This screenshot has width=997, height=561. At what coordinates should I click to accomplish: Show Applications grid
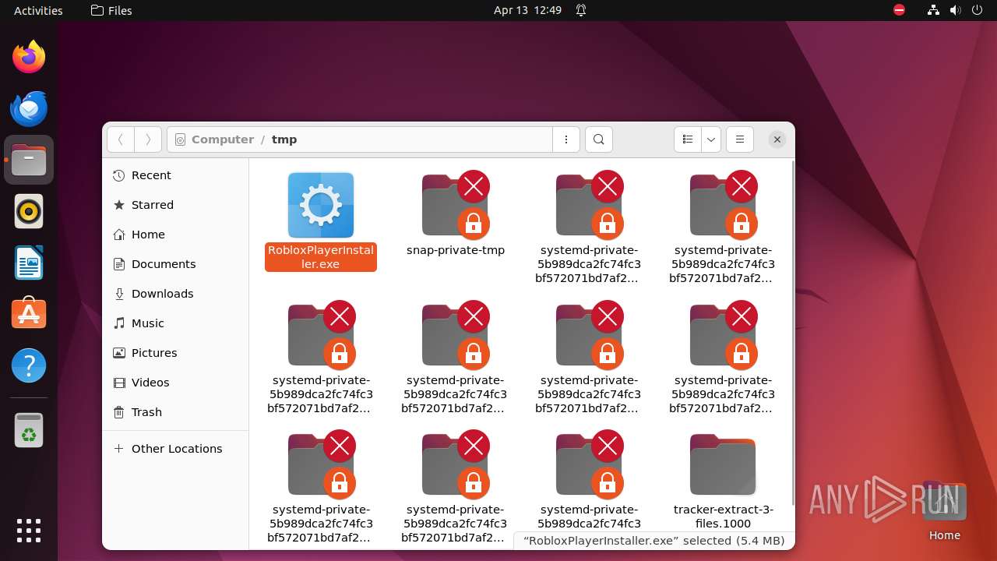(29, 531)
